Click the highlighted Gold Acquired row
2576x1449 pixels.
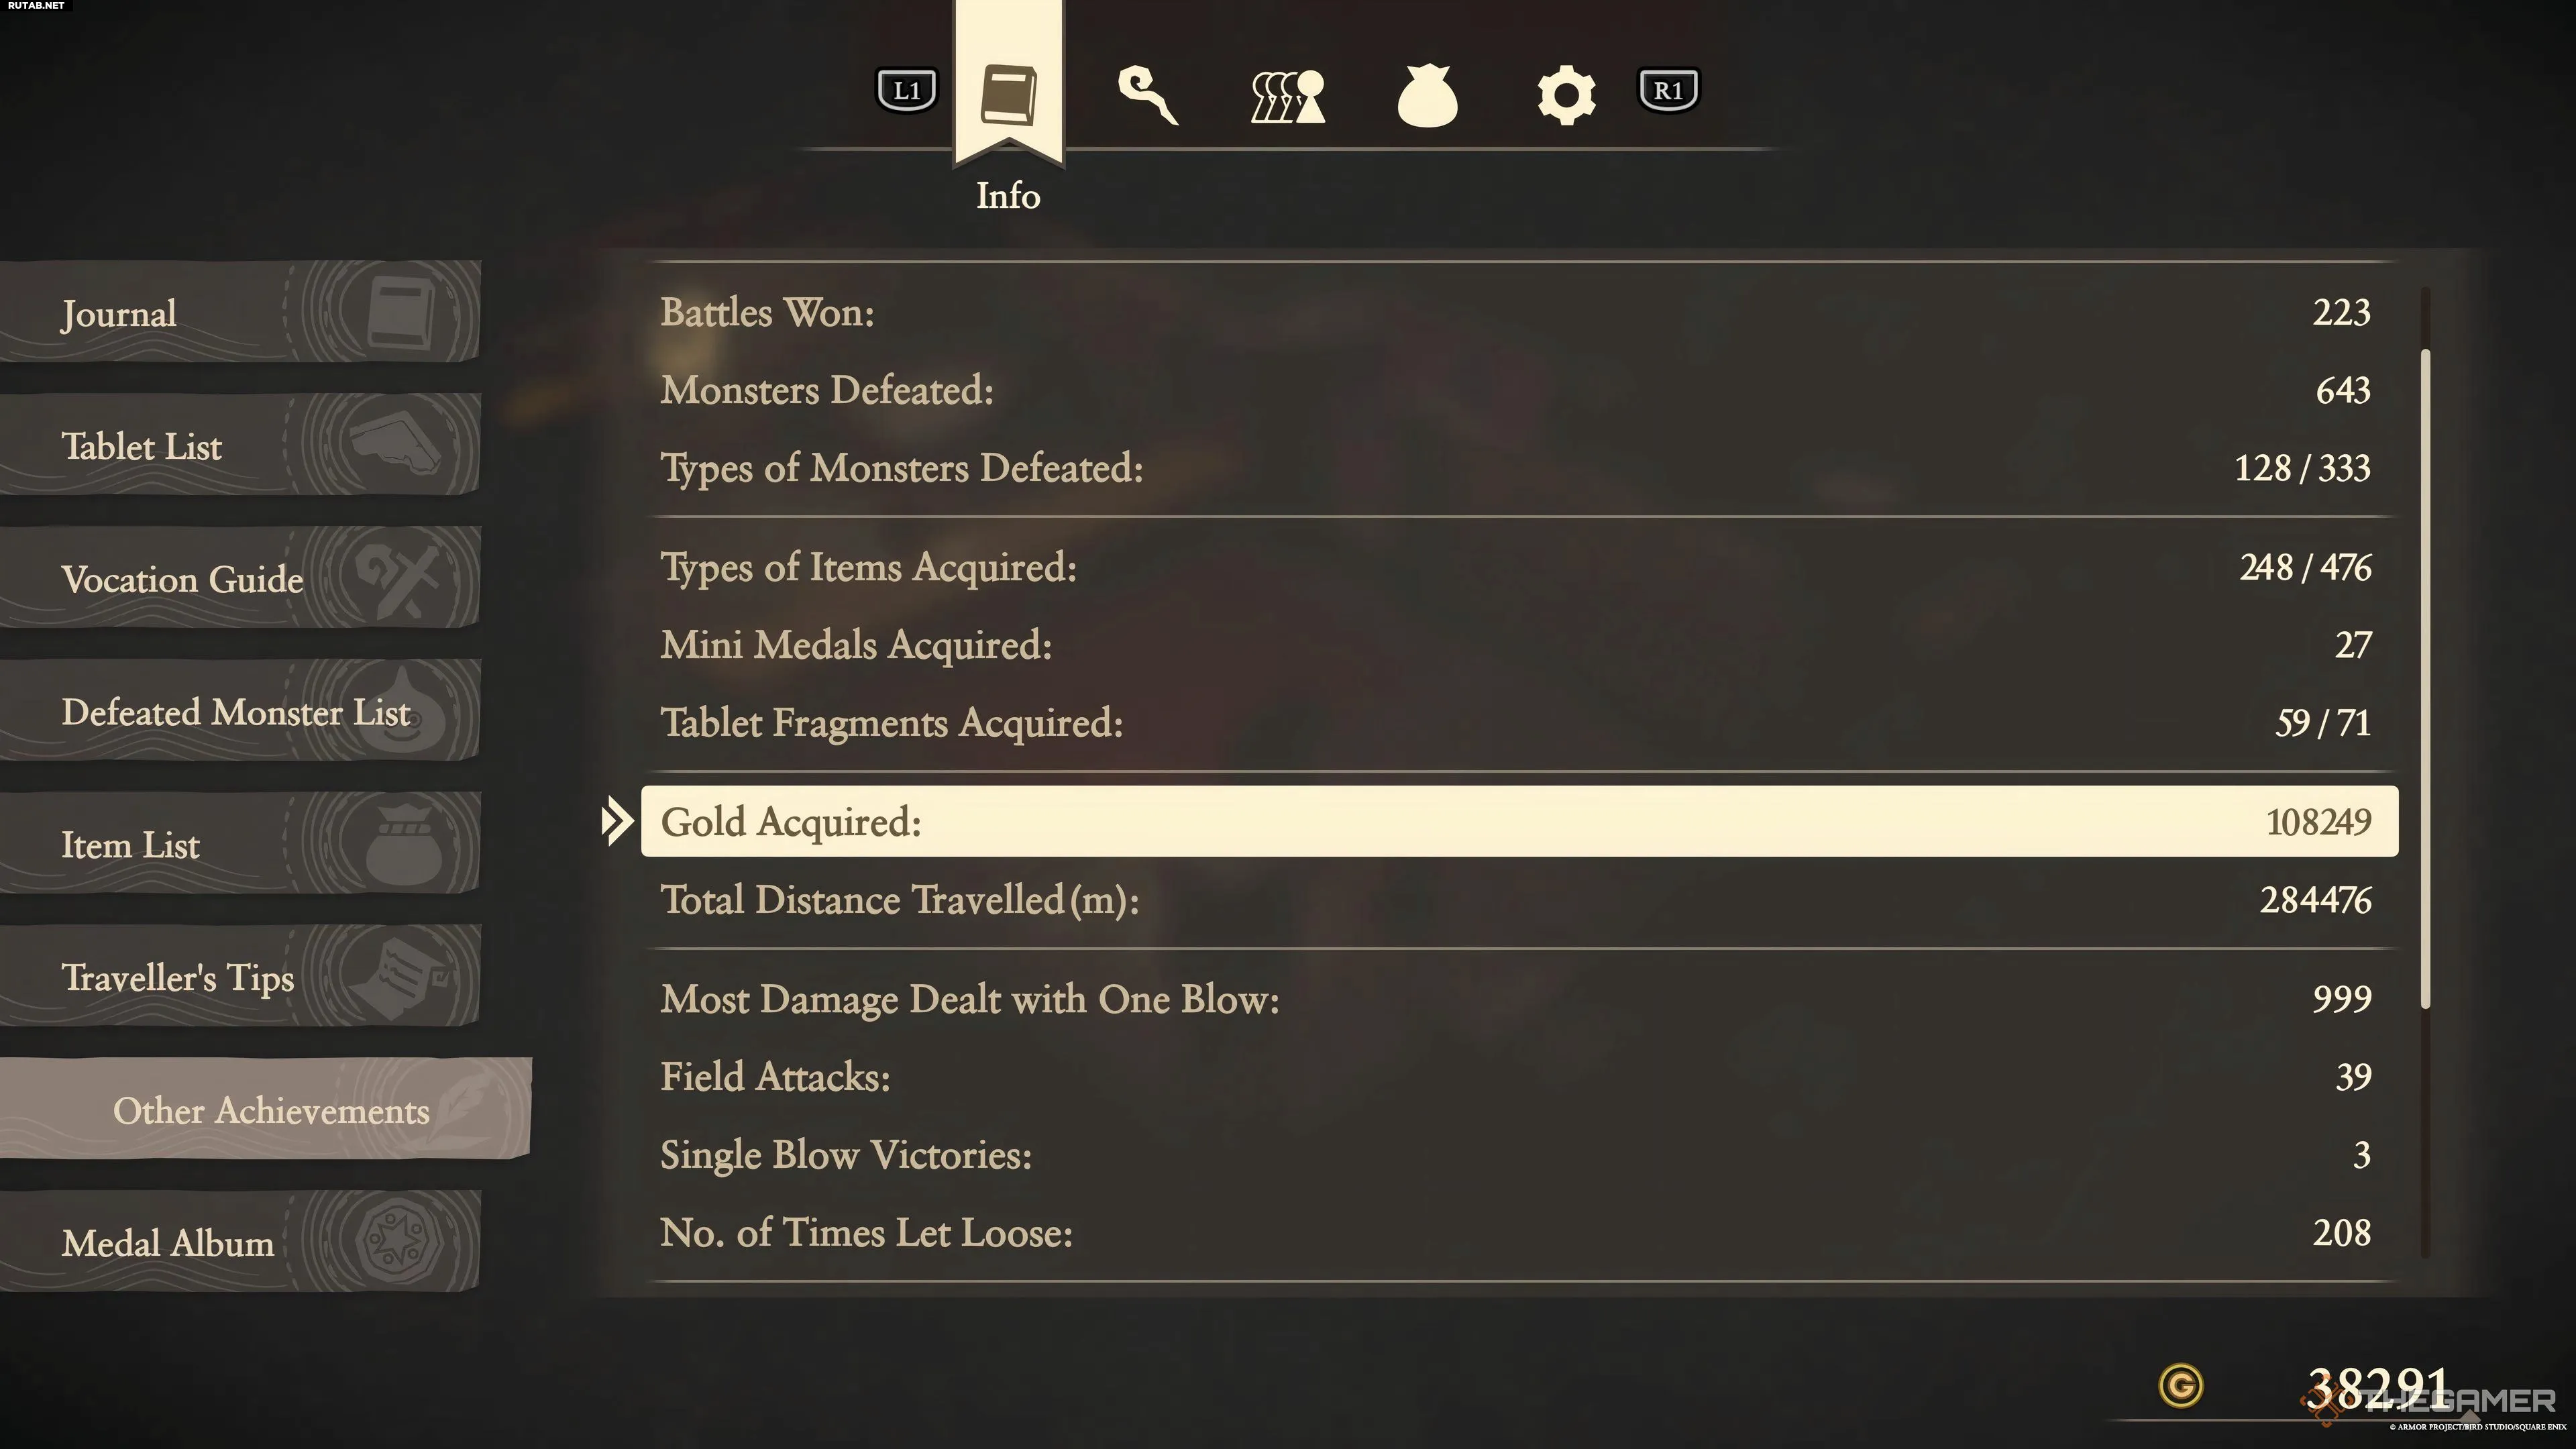tap(1518, 821)
